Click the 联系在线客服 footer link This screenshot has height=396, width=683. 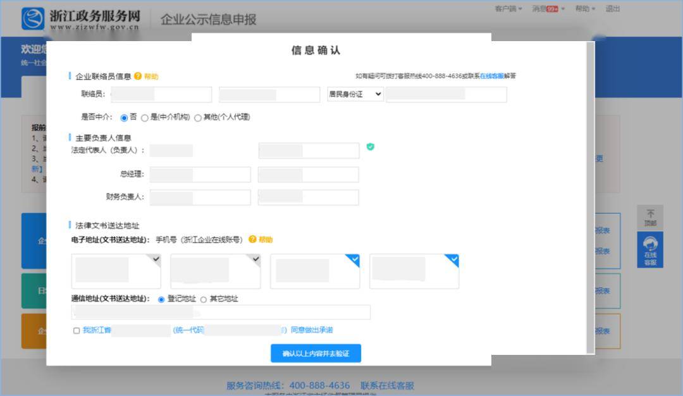click(x=387, y=385)
